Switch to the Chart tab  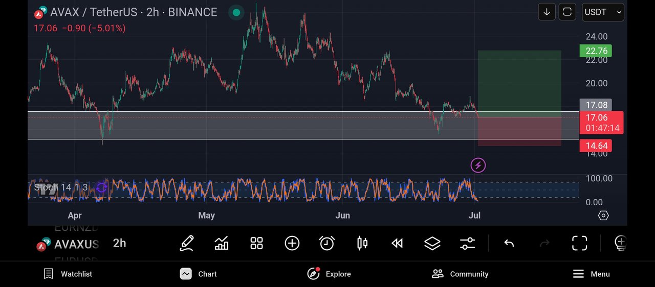click(198, 274)
